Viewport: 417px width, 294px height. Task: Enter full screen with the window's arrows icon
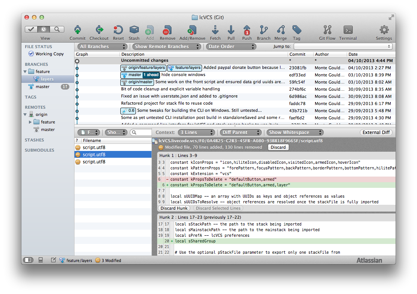[x=391, y=18]
